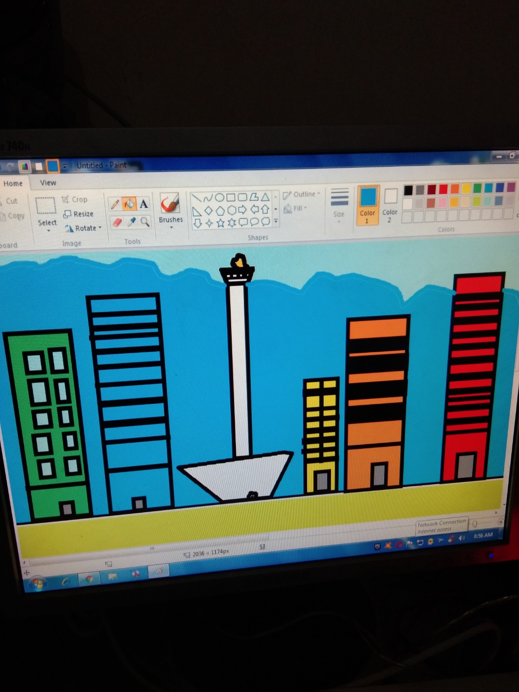This screenshot has height=692, width=519.
Task: Pick the red color swatch
Action: (443, 189)
